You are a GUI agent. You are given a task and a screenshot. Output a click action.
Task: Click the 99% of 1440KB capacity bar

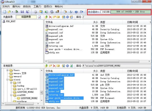(130, 12)
